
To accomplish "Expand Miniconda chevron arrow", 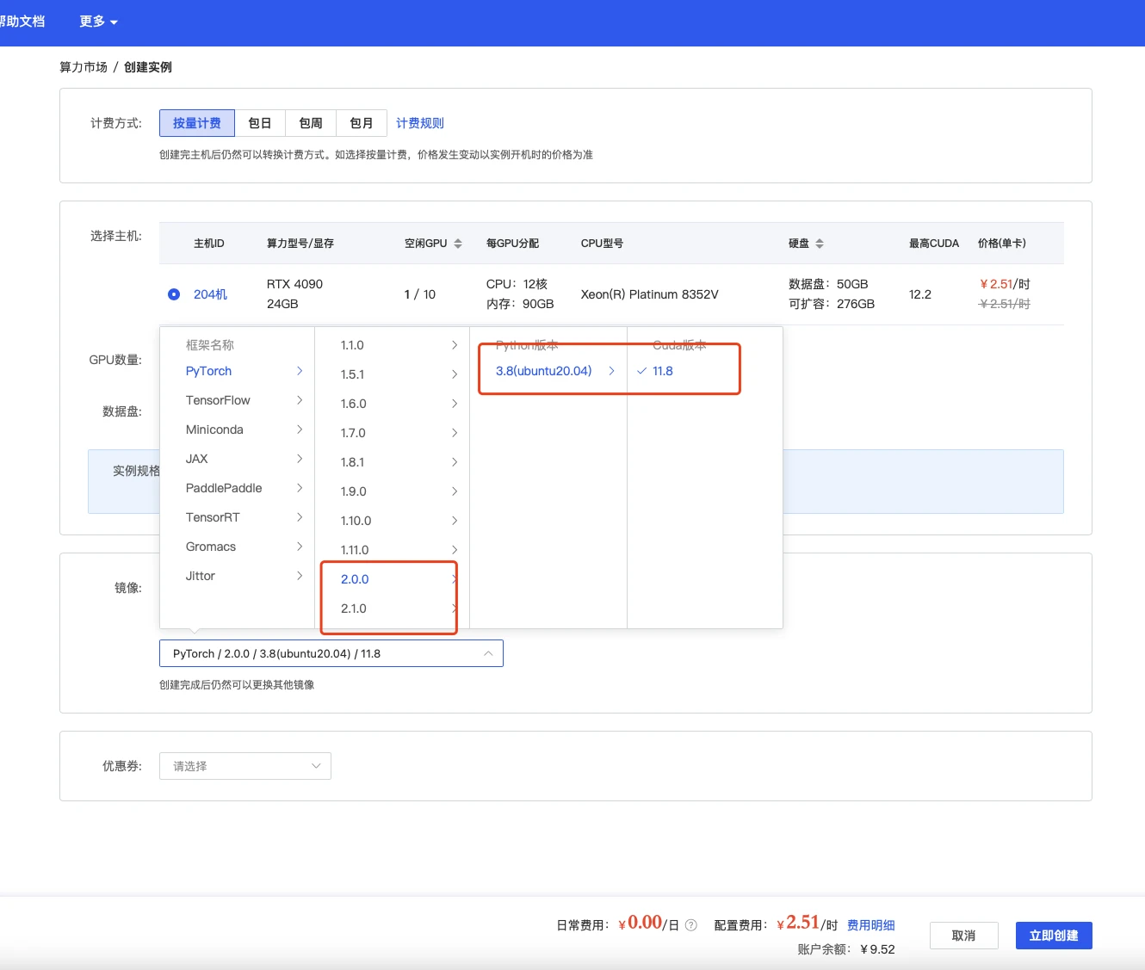I will [300, 429].
